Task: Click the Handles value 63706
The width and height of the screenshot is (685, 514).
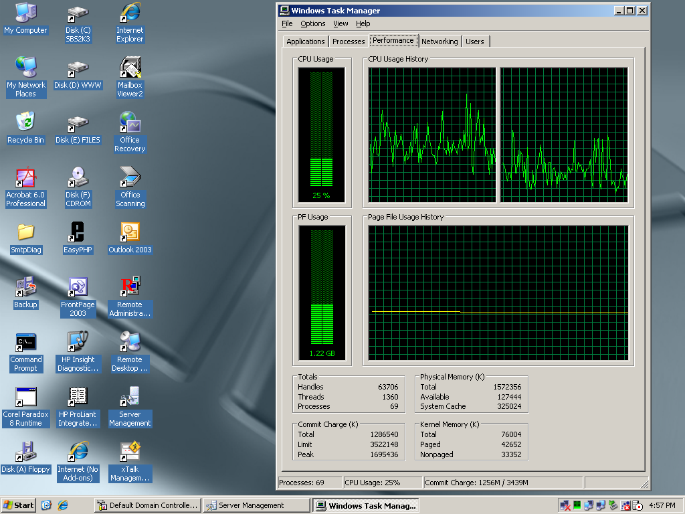Action: coord(388,387)
